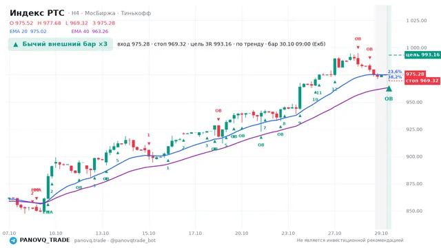441x248 pixels.
Task: Click the '13.10' date axis label
Action: pyautogui.click(x=102, y=234)
